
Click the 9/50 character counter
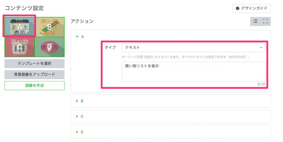261,84
